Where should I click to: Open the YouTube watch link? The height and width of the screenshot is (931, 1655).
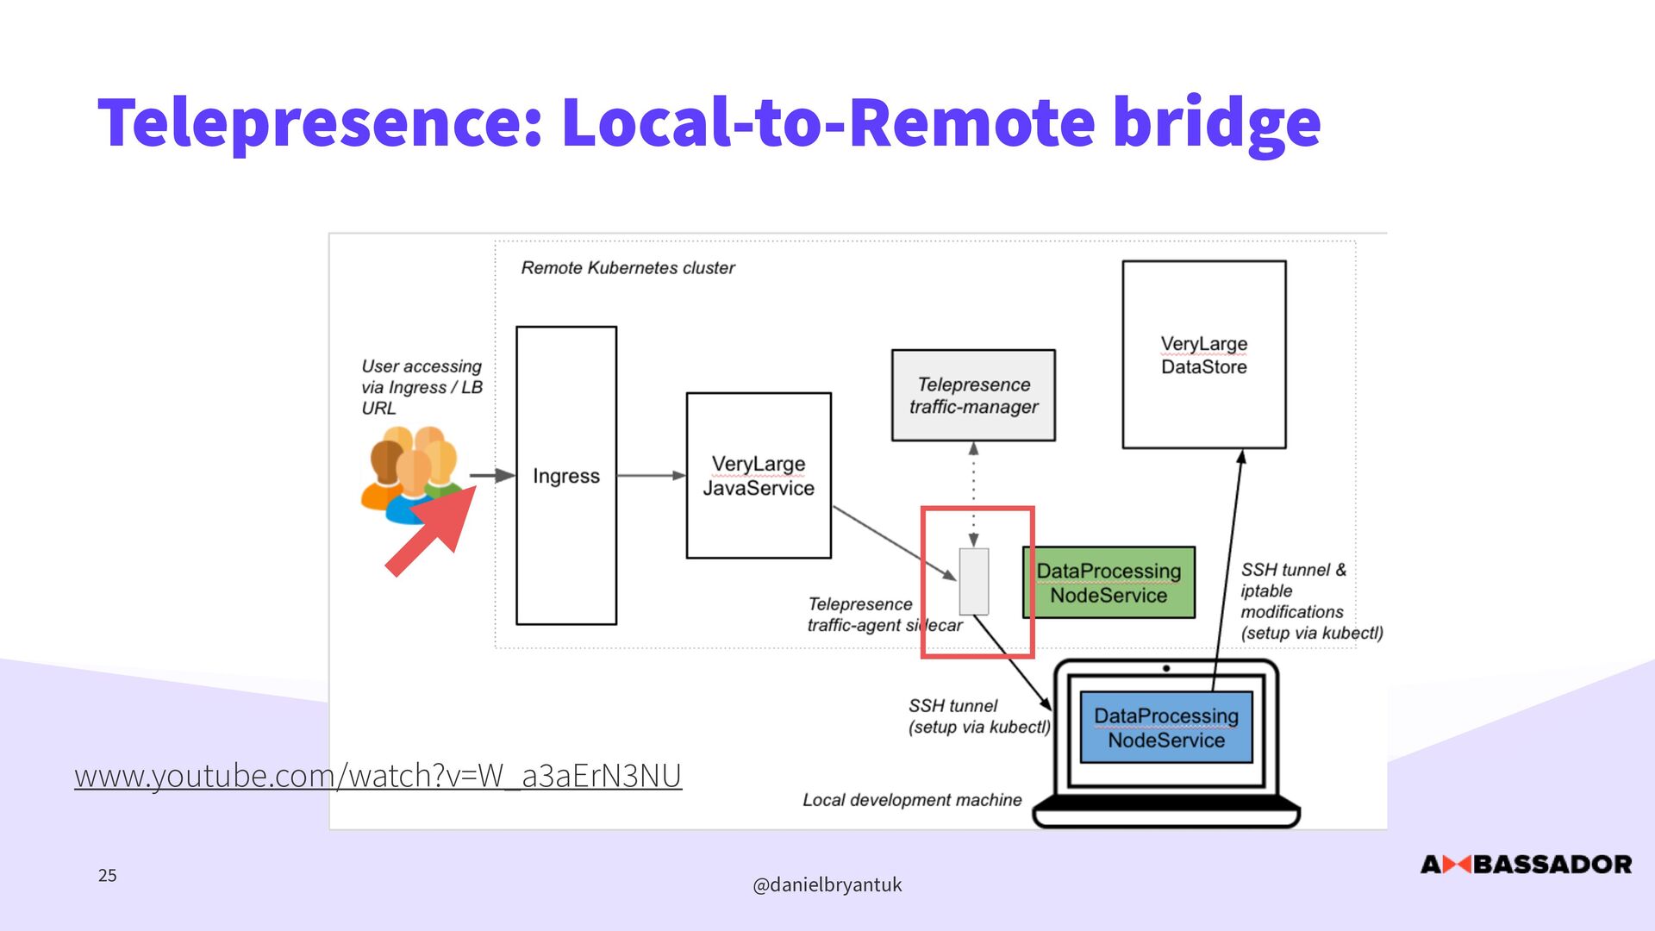click(378, 776)
